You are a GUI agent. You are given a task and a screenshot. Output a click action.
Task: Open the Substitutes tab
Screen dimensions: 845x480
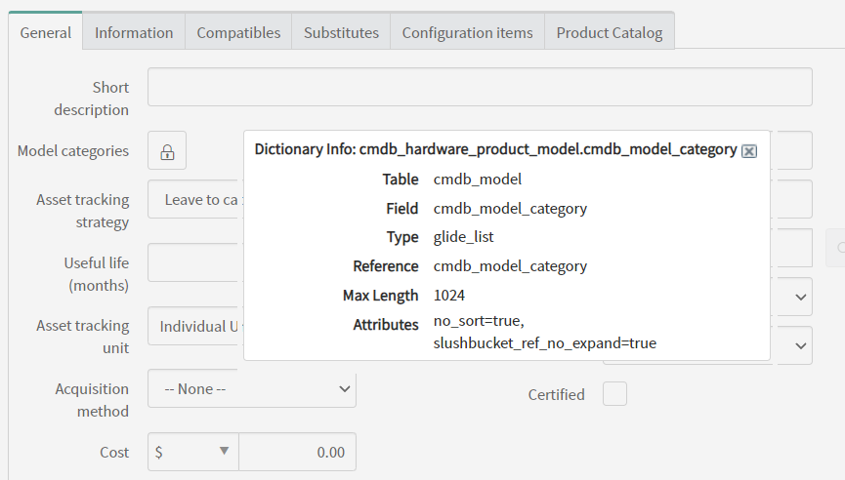point(341,33)
